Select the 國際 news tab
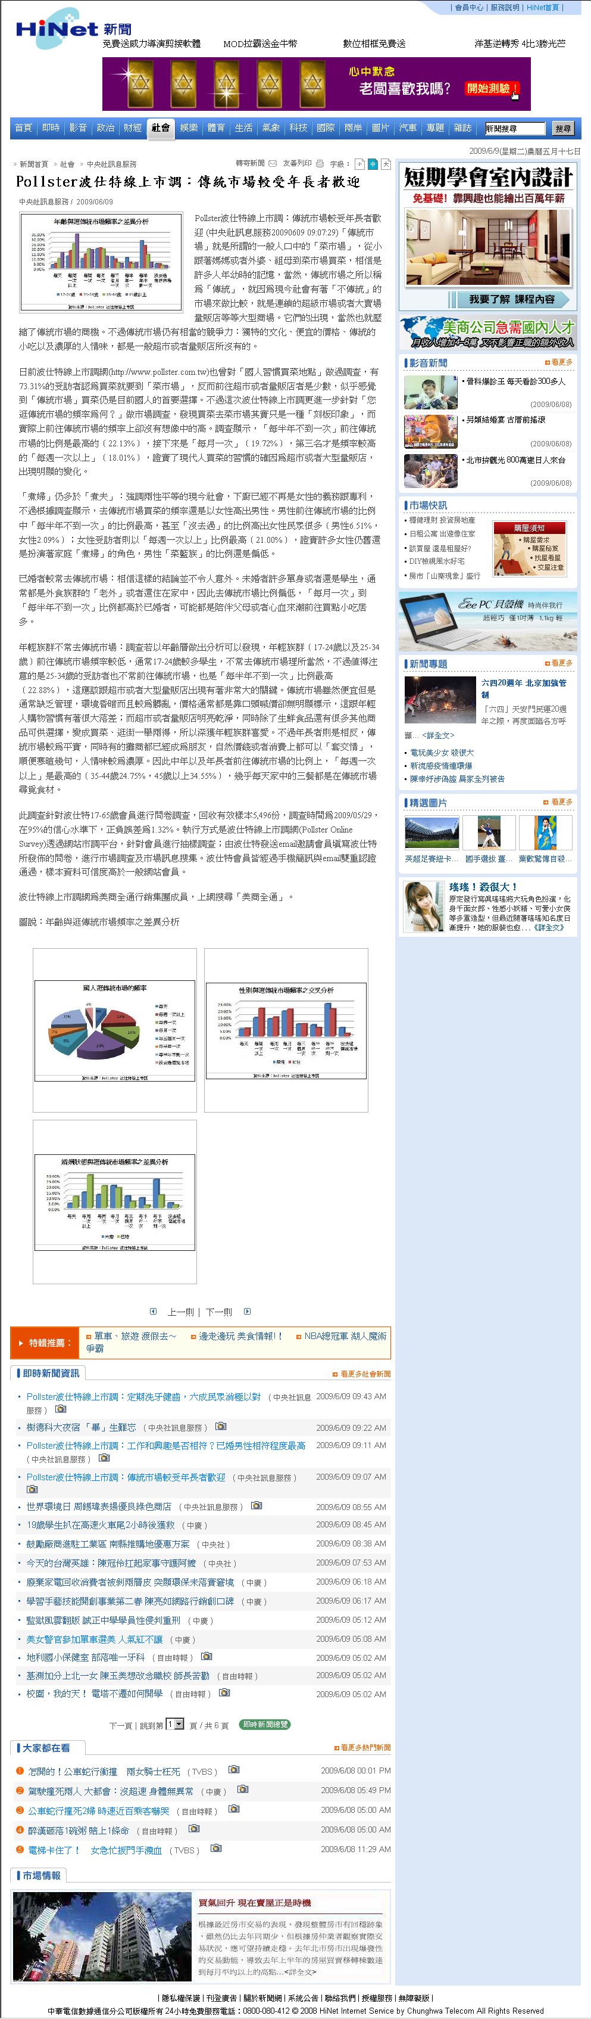The height and width of the screenshot is (2019, 591). pyautogui.click(x=326, y=128)
